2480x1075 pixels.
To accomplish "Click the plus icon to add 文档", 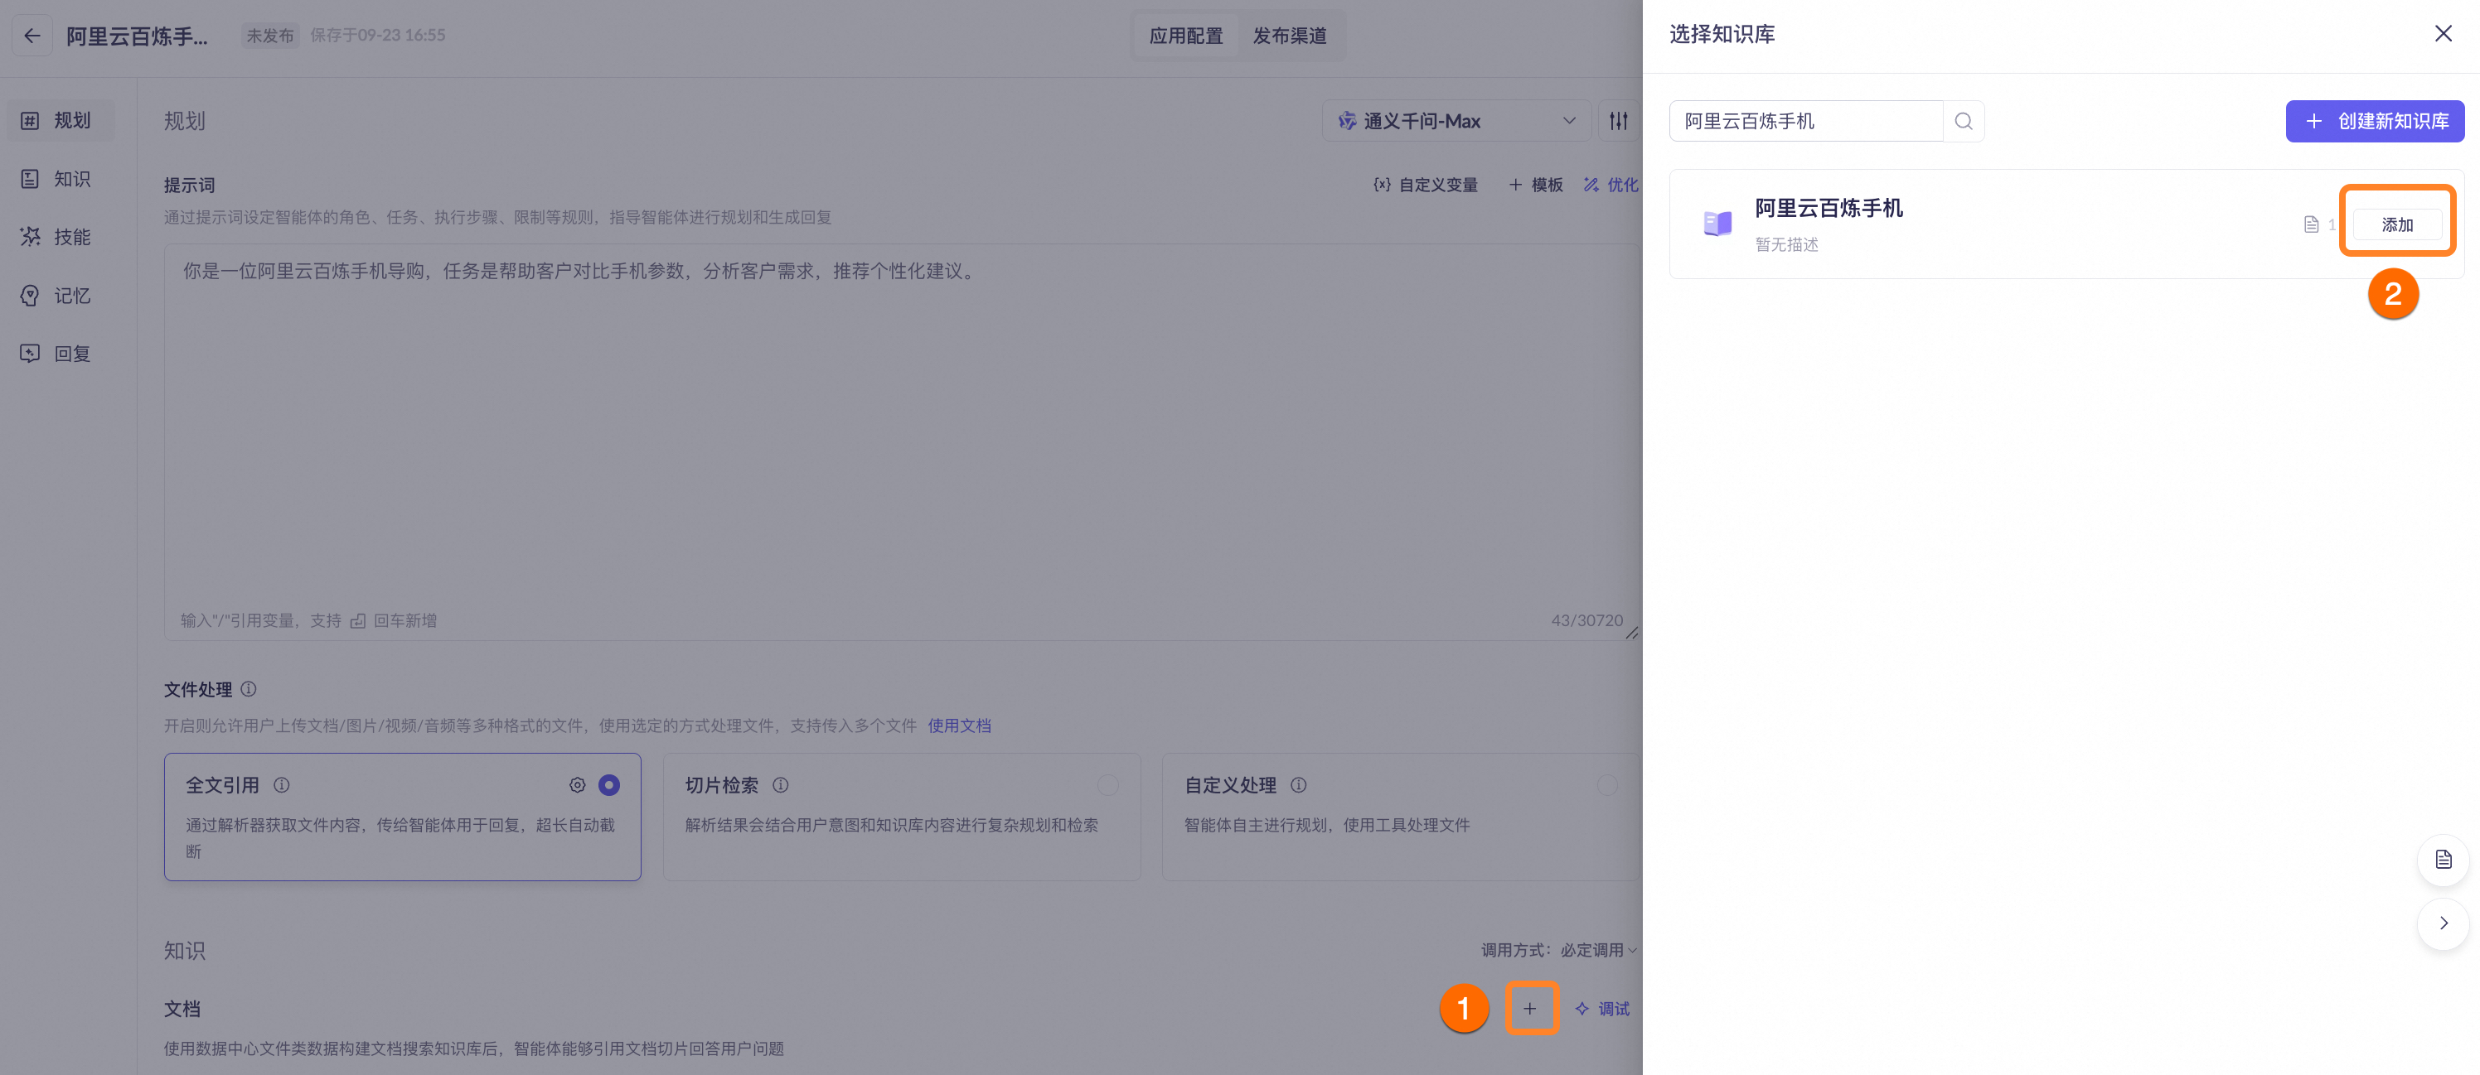I will [x=1530, y=1009].
